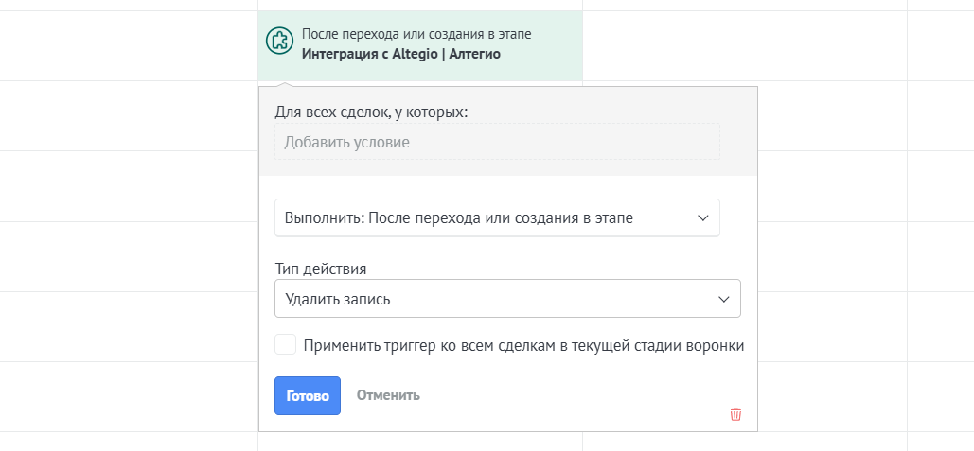Click the blue 'Готово' button

tap(308, 396)
